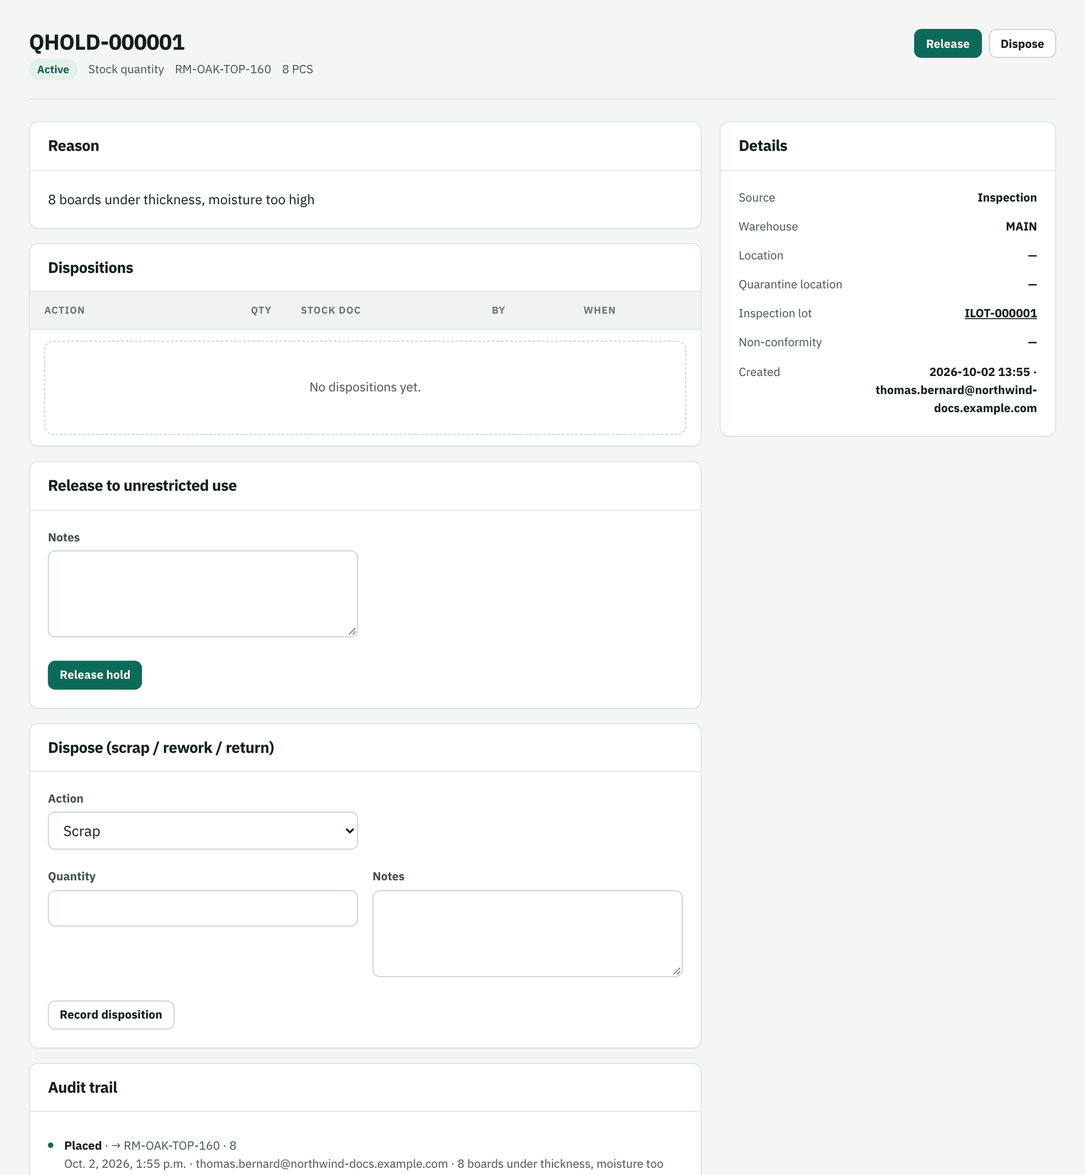Click the Non-conformity label
Viewport: 1085px width, 1175px height.
click(x=780, y=342)
